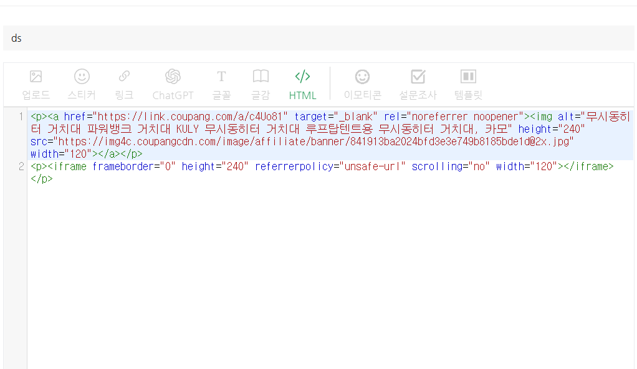Open the 글감 book icon
Screen dimensions: 637x369
coord(261,84)
